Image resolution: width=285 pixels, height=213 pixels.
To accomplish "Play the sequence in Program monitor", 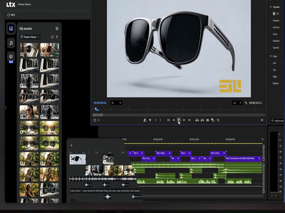I will tap(179, 120).
